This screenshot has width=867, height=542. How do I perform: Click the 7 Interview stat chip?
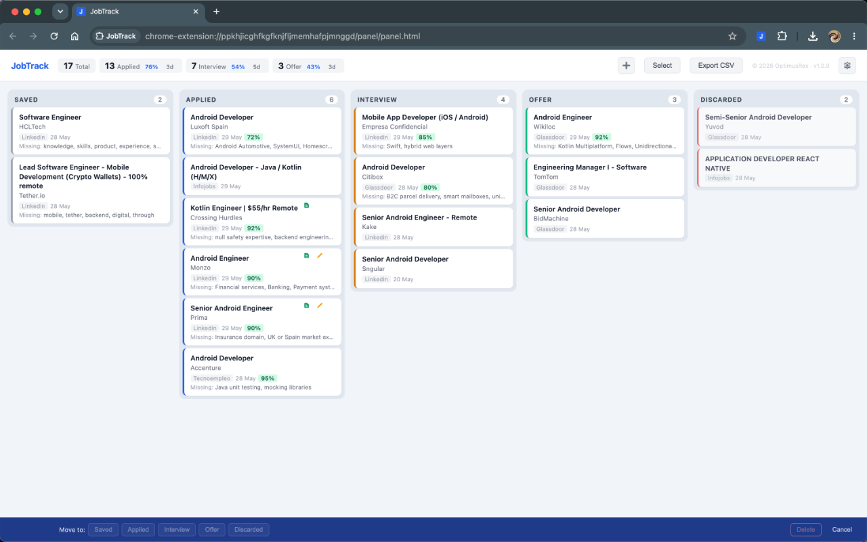[x=227, y=66]
